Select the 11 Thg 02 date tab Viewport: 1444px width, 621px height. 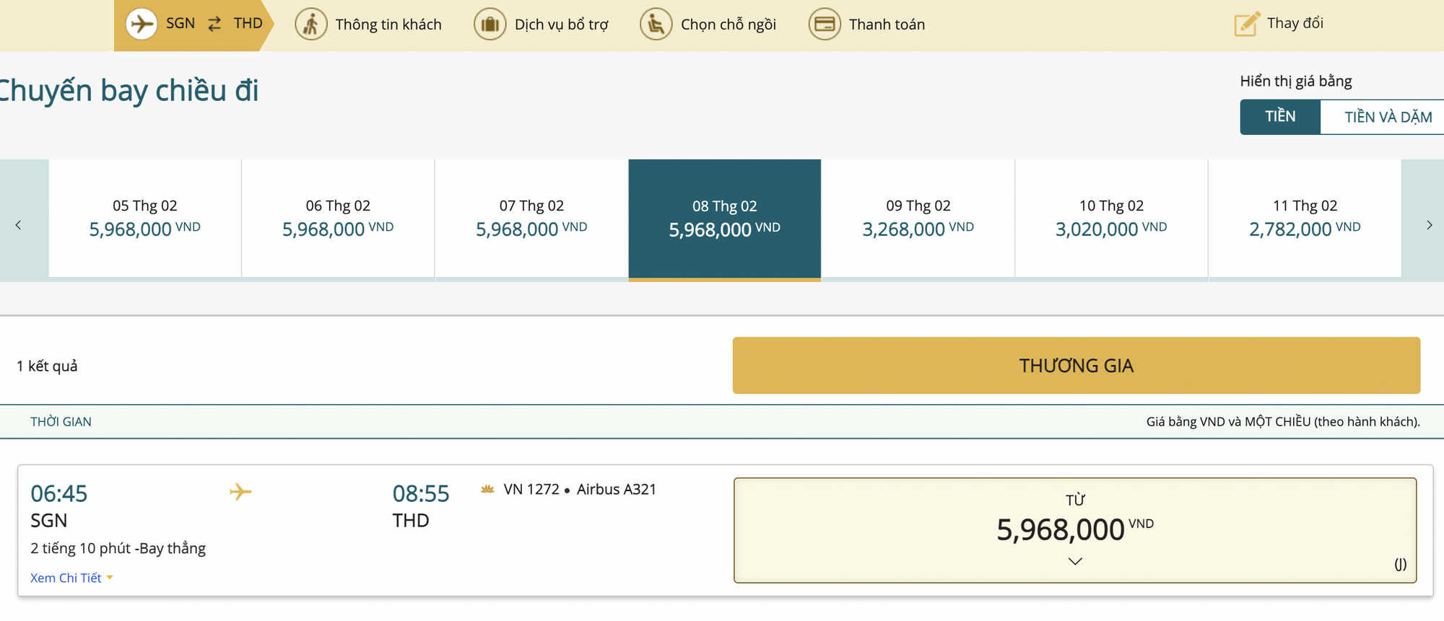tap(1305, 218)
